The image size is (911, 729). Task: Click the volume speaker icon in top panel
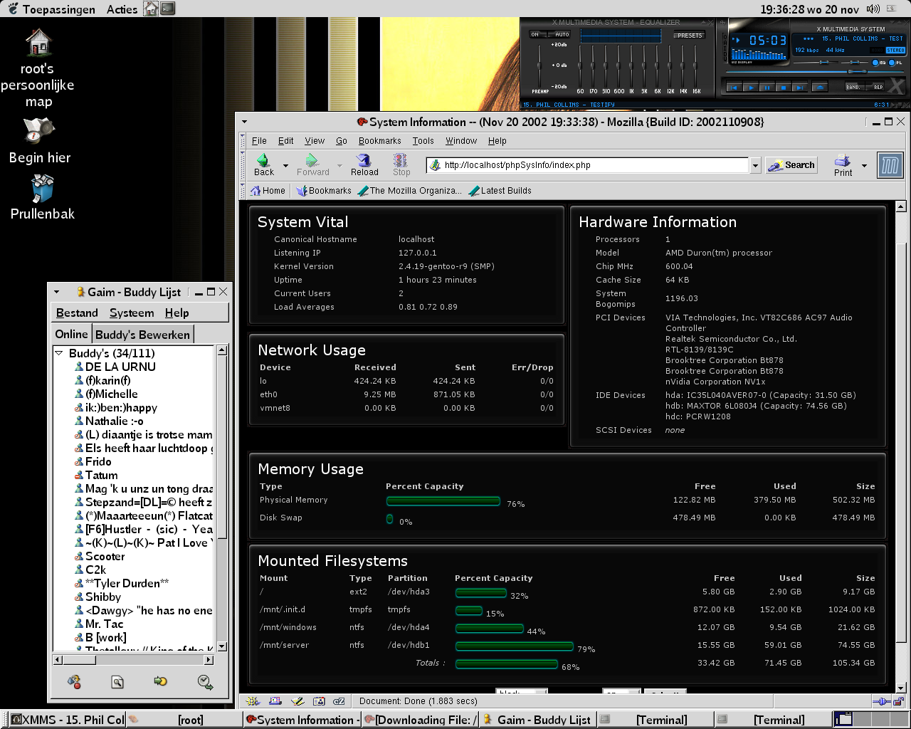873,9
